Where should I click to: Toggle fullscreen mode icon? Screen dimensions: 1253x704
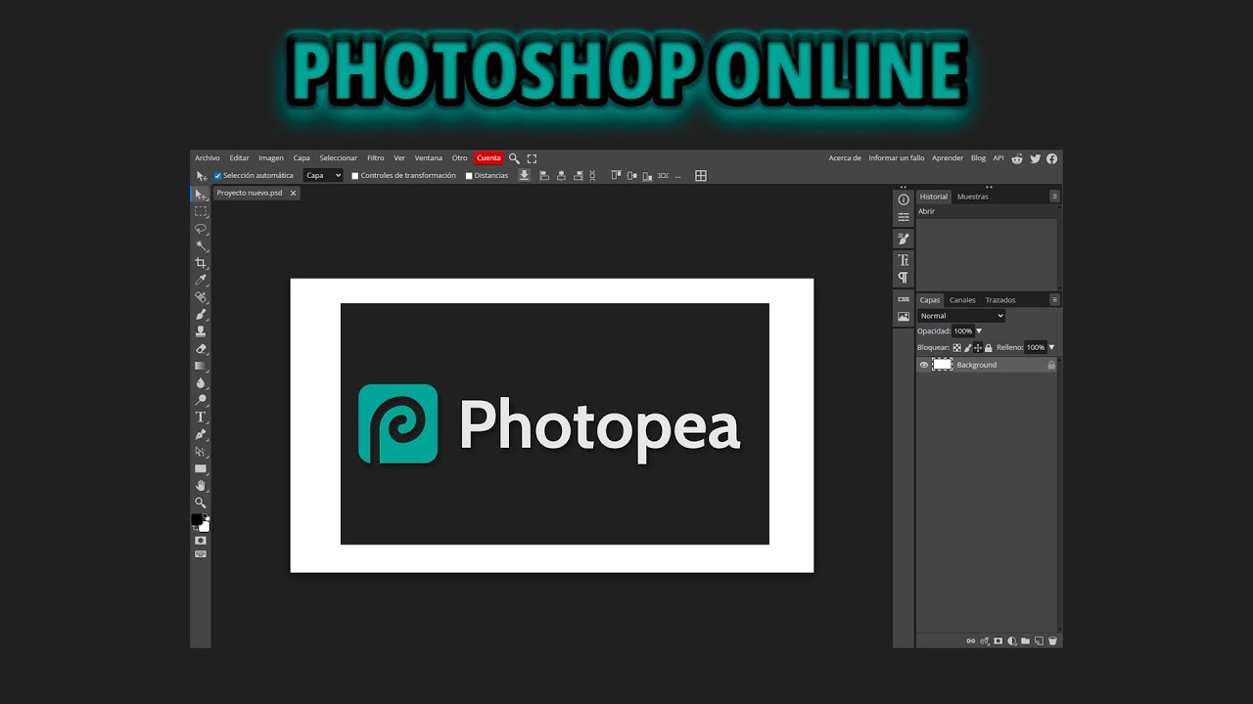click(532, 158)
